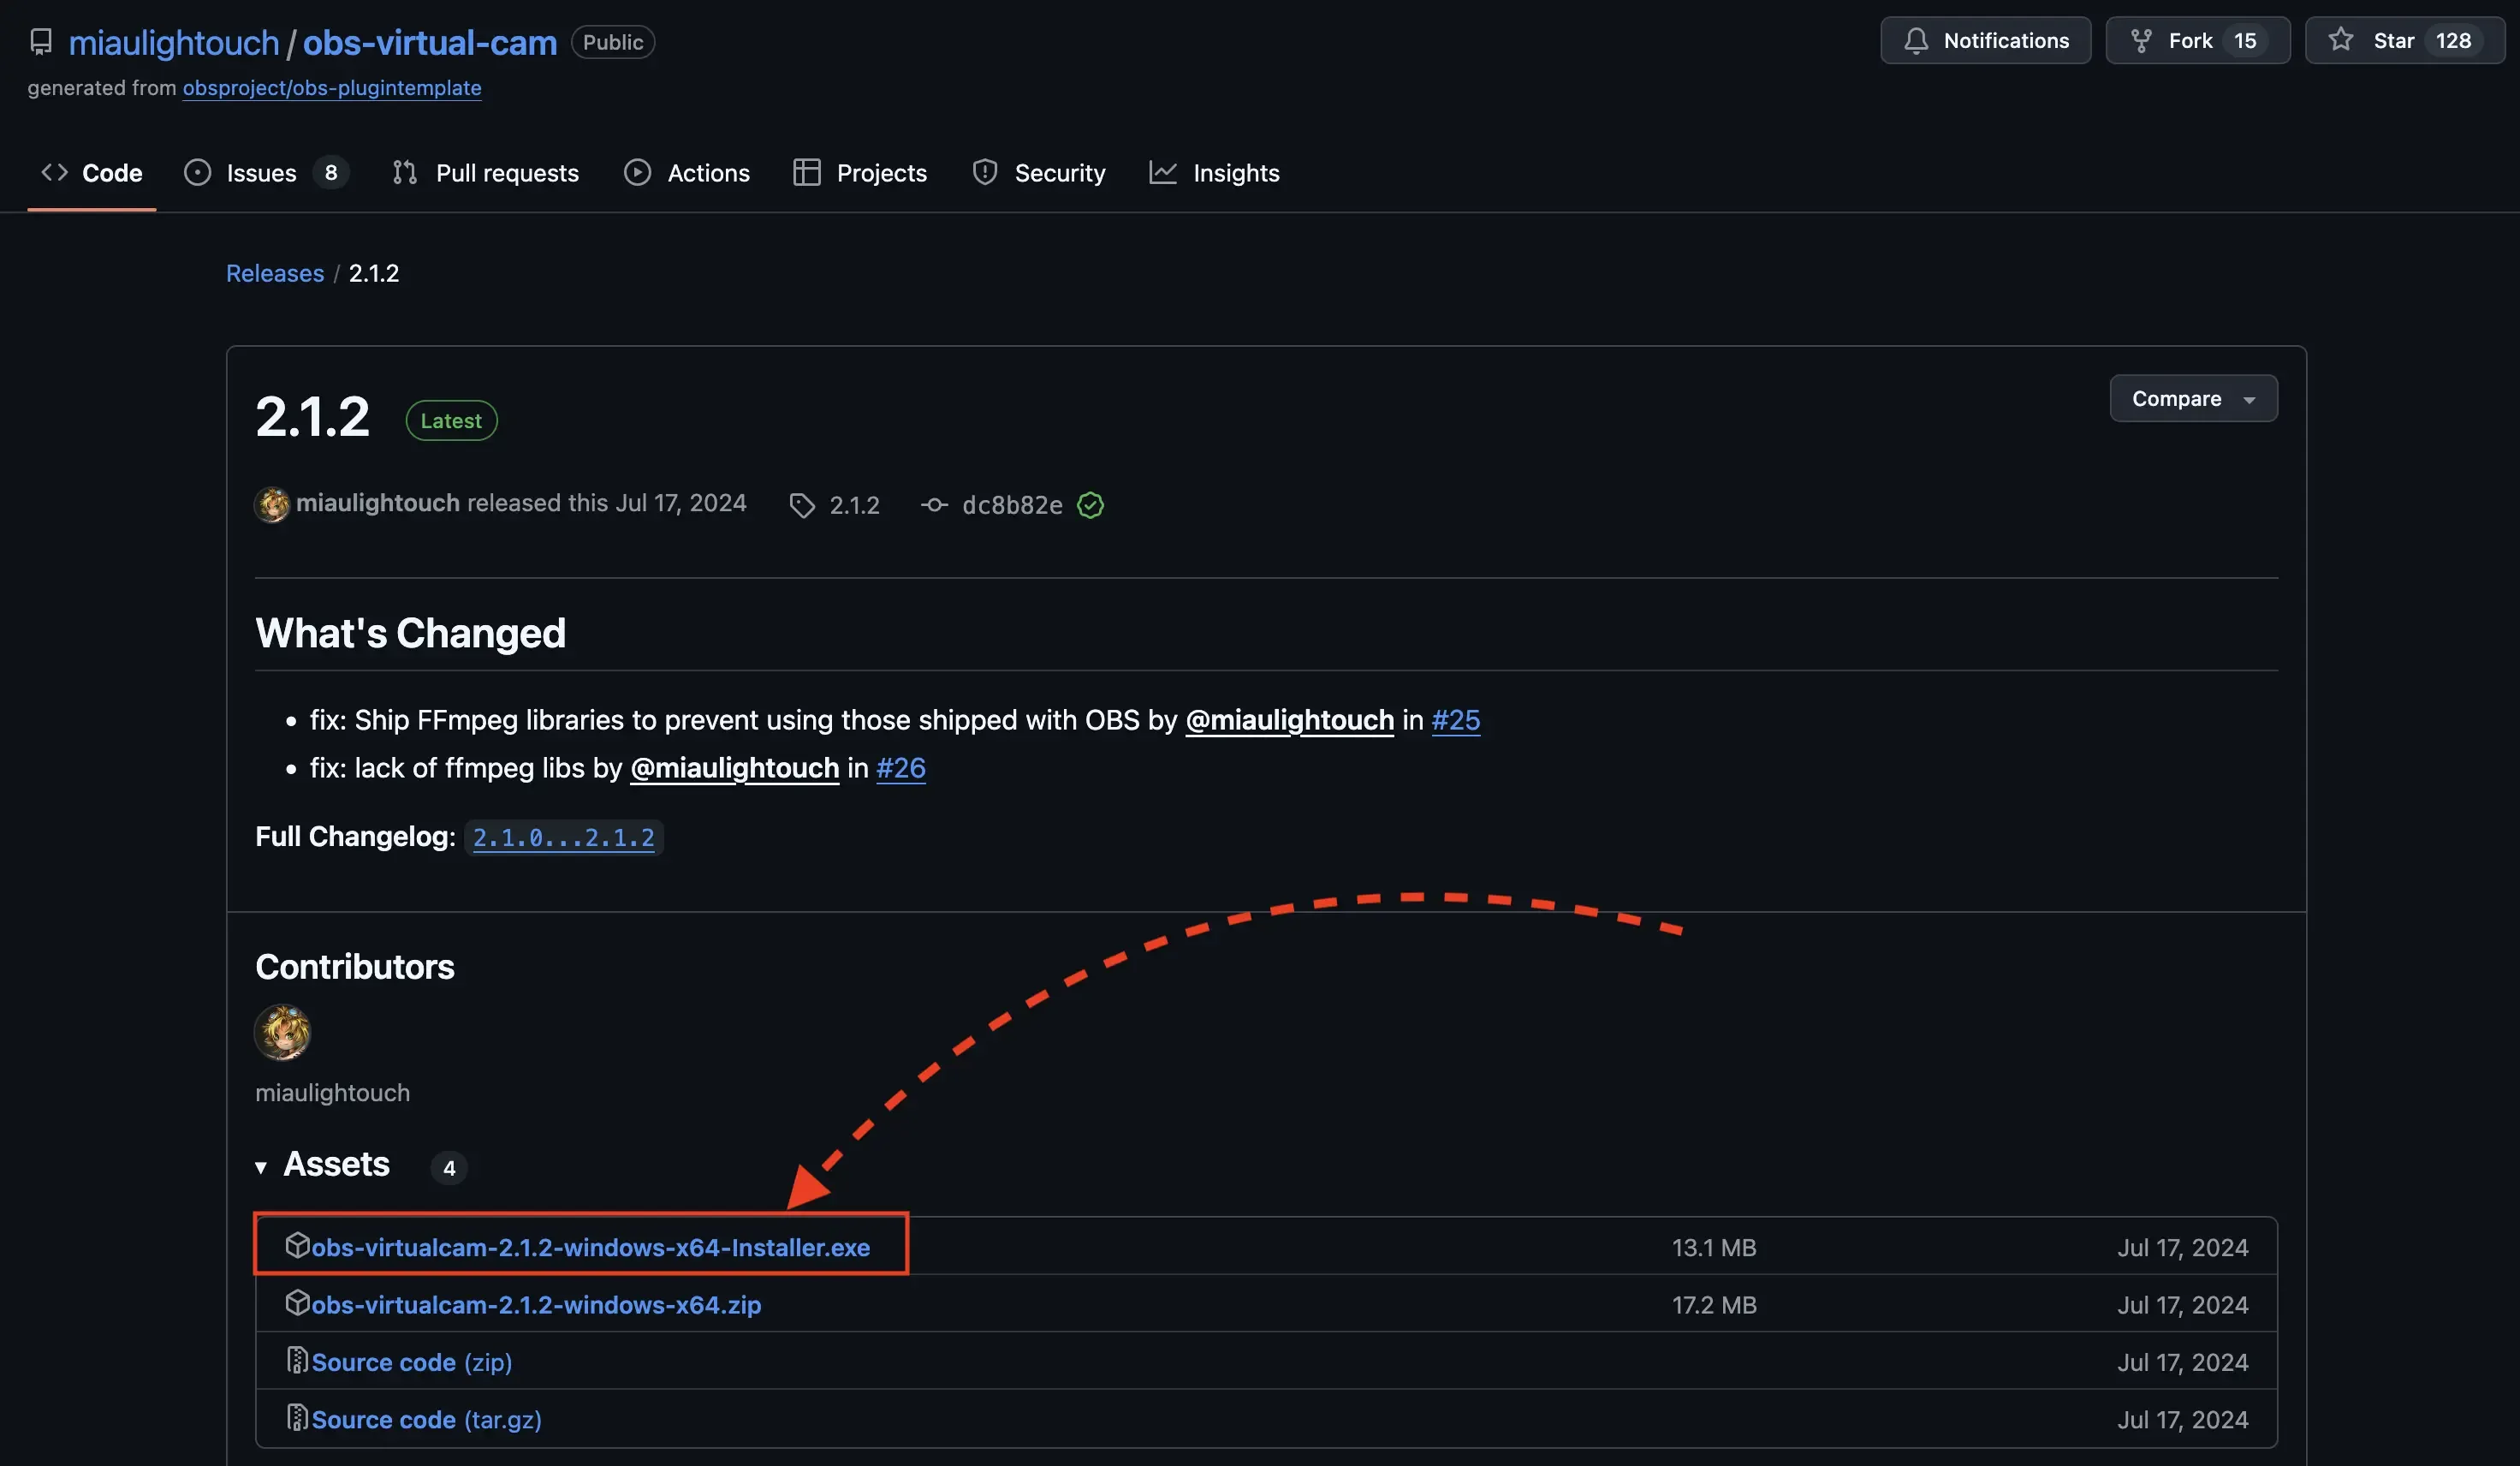This screenshot has width=2520, height=1466.
Task: Open pull request #25 link
Action: click(1455, 720)
